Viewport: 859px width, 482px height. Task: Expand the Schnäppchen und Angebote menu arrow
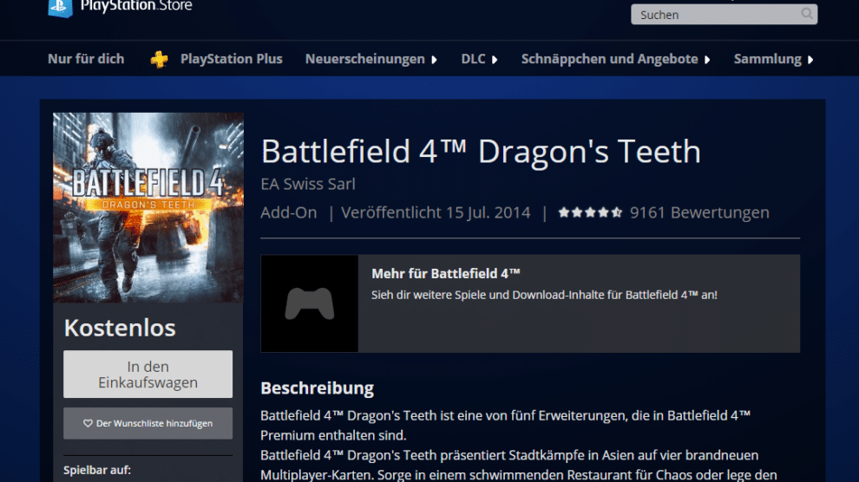click(x=707, y=60)
